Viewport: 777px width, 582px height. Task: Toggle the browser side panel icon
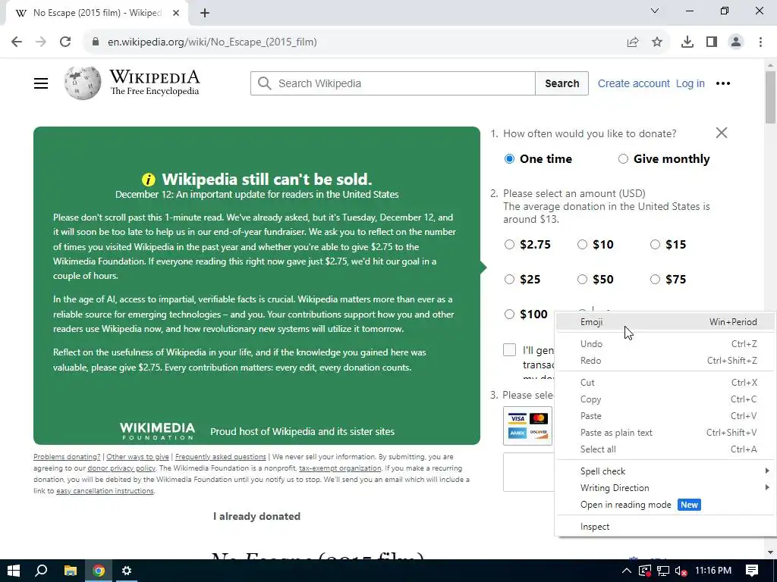[x=712, y=42]
